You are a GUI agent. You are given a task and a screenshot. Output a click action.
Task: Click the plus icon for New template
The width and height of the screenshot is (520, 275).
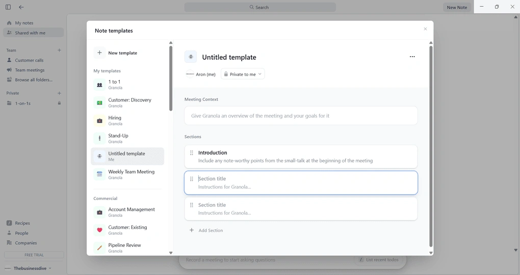pyautogui.click(x=99, y=53)
